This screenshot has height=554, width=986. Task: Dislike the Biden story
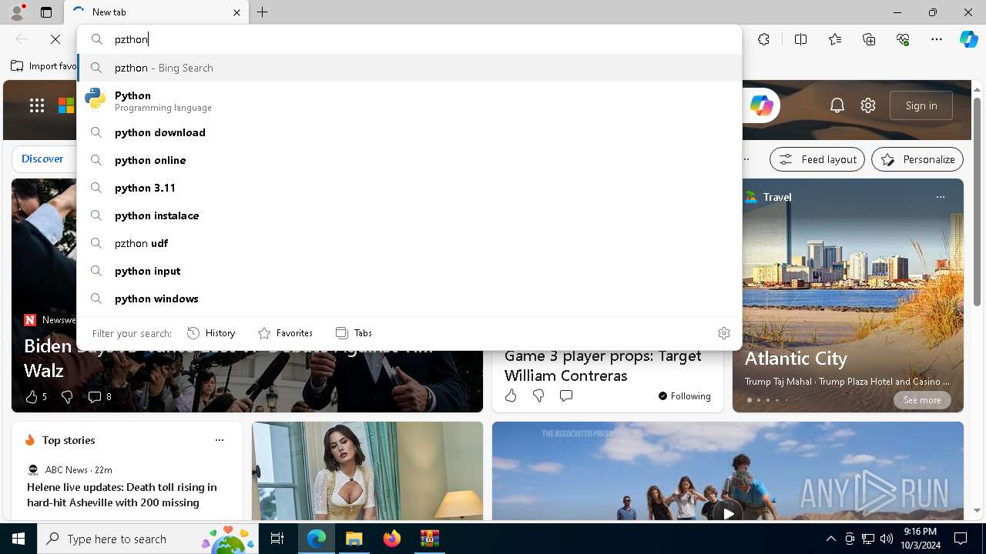pos(67,397)
